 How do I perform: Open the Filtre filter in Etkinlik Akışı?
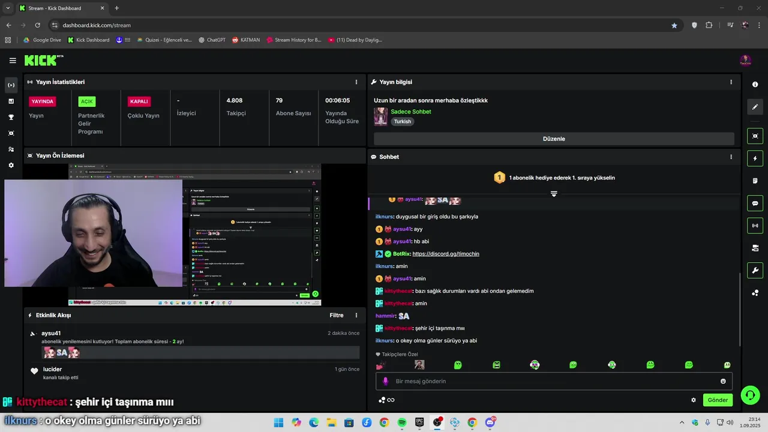pyautogui.click(x=337, y=315)
